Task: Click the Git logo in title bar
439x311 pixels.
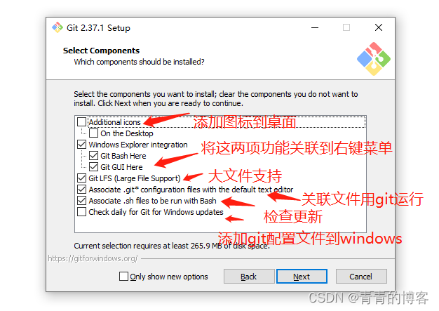Action: [x=58, y=27]
